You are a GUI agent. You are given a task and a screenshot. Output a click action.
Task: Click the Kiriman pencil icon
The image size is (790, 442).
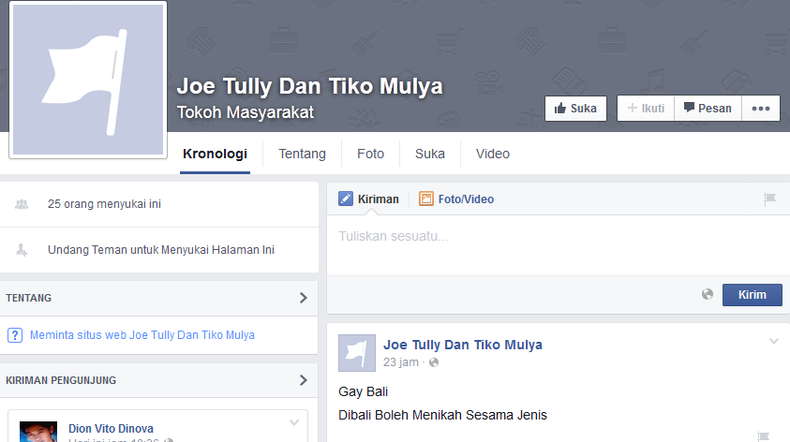tap(346, 199)
